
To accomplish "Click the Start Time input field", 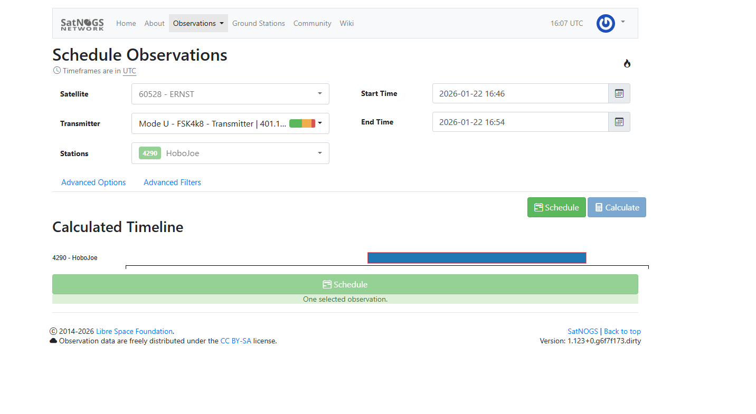I will (x=520, y=93).
